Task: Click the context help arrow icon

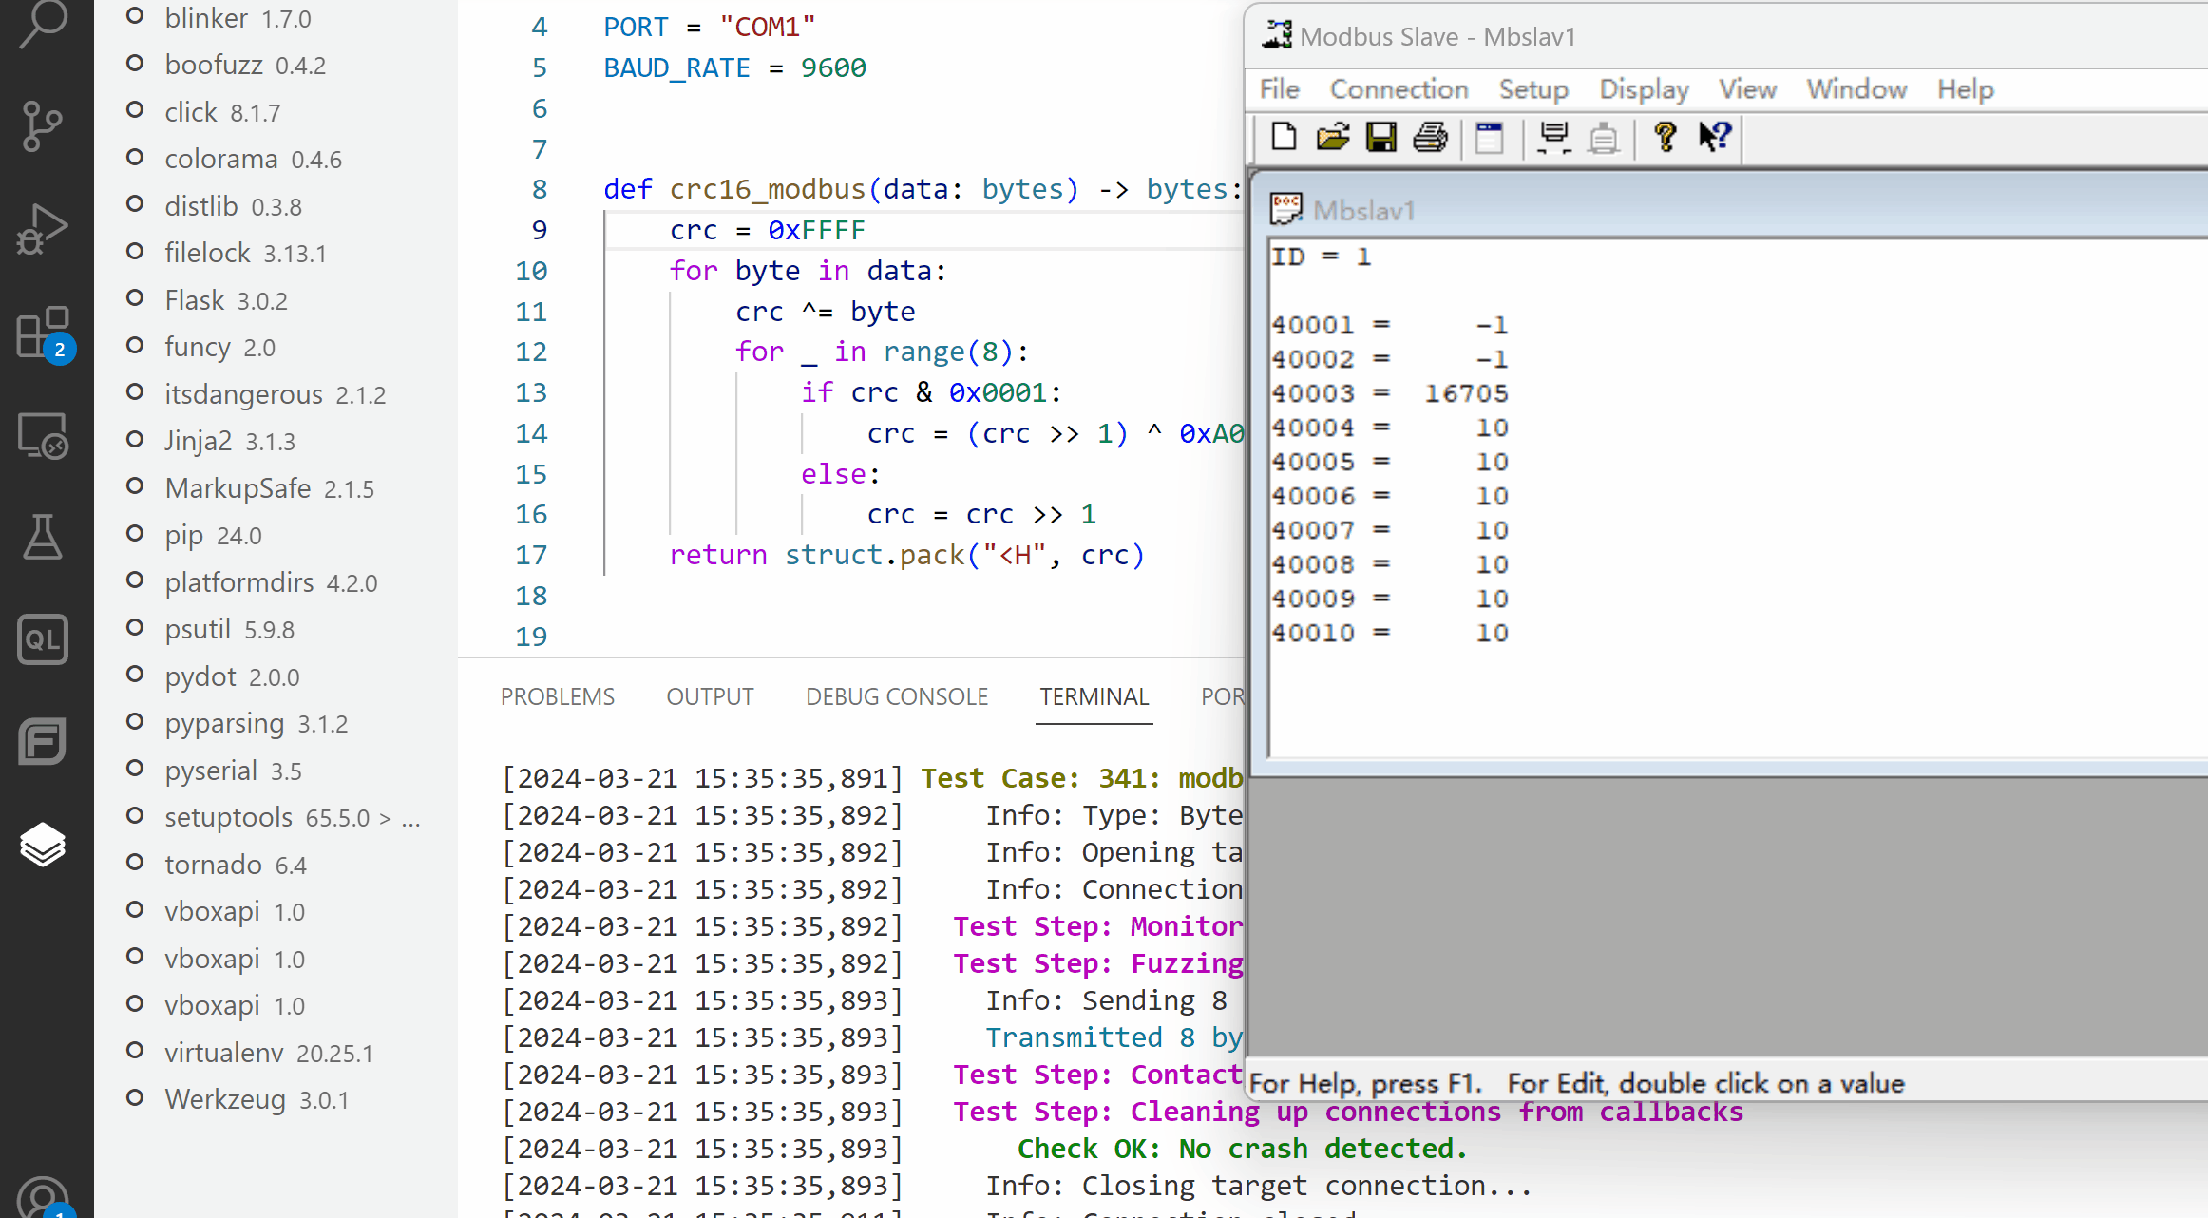Action: [x=1715, y=138]
